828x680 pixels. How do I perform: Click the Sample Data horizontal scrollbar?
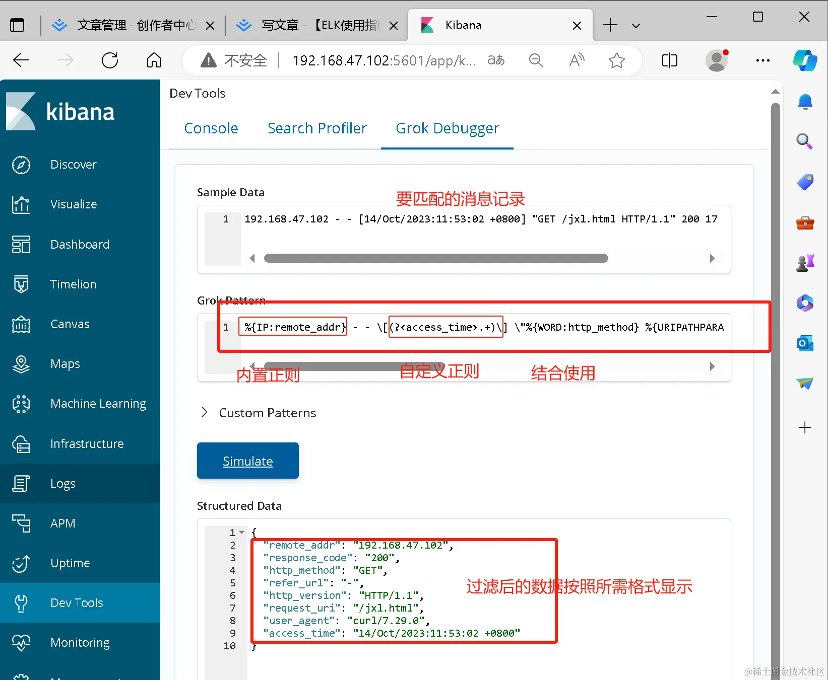436,258
